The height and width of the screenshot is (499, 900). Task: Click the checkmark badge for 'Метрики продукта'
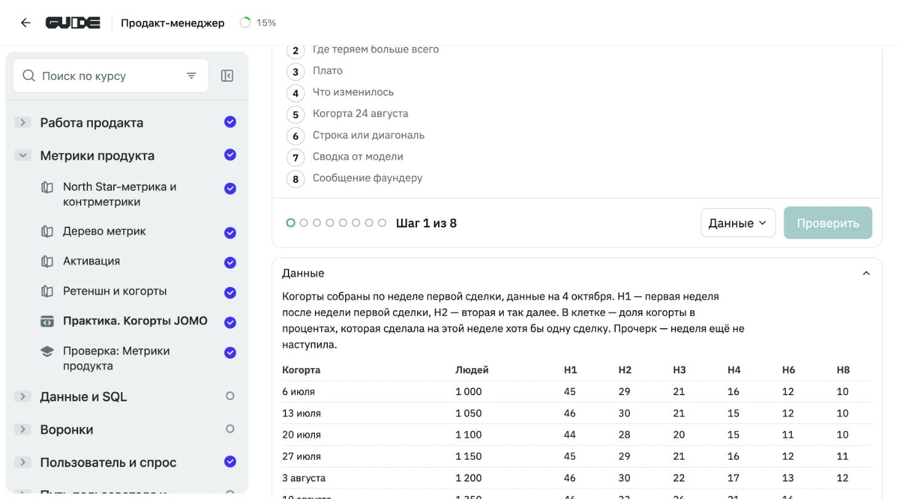tap(230, 155)
